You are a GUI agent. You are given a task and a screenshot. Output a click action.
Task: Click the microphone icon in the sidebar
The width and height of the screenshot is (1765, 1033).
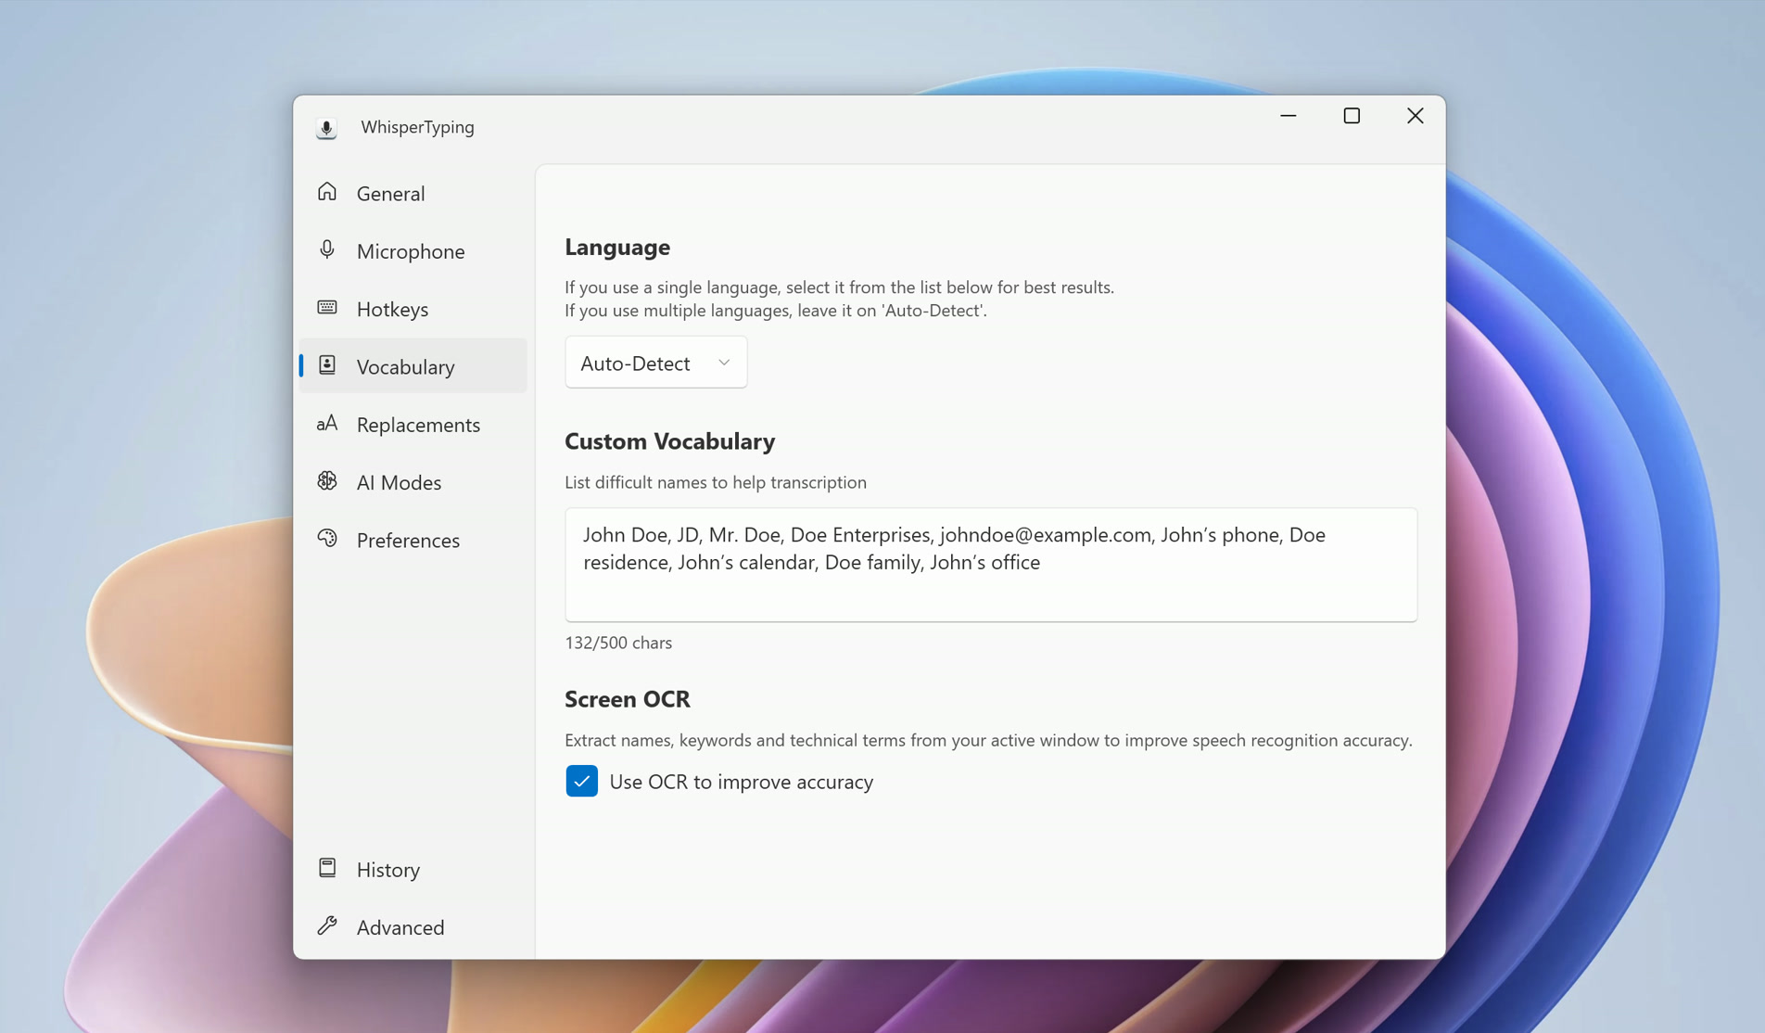[x=327, y=249]
